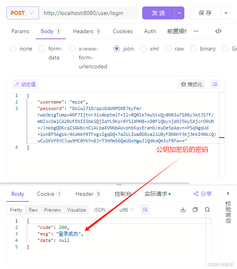Screen dimensions: 237x269
Task: Select the Preview response view
Action: (52, 210)
